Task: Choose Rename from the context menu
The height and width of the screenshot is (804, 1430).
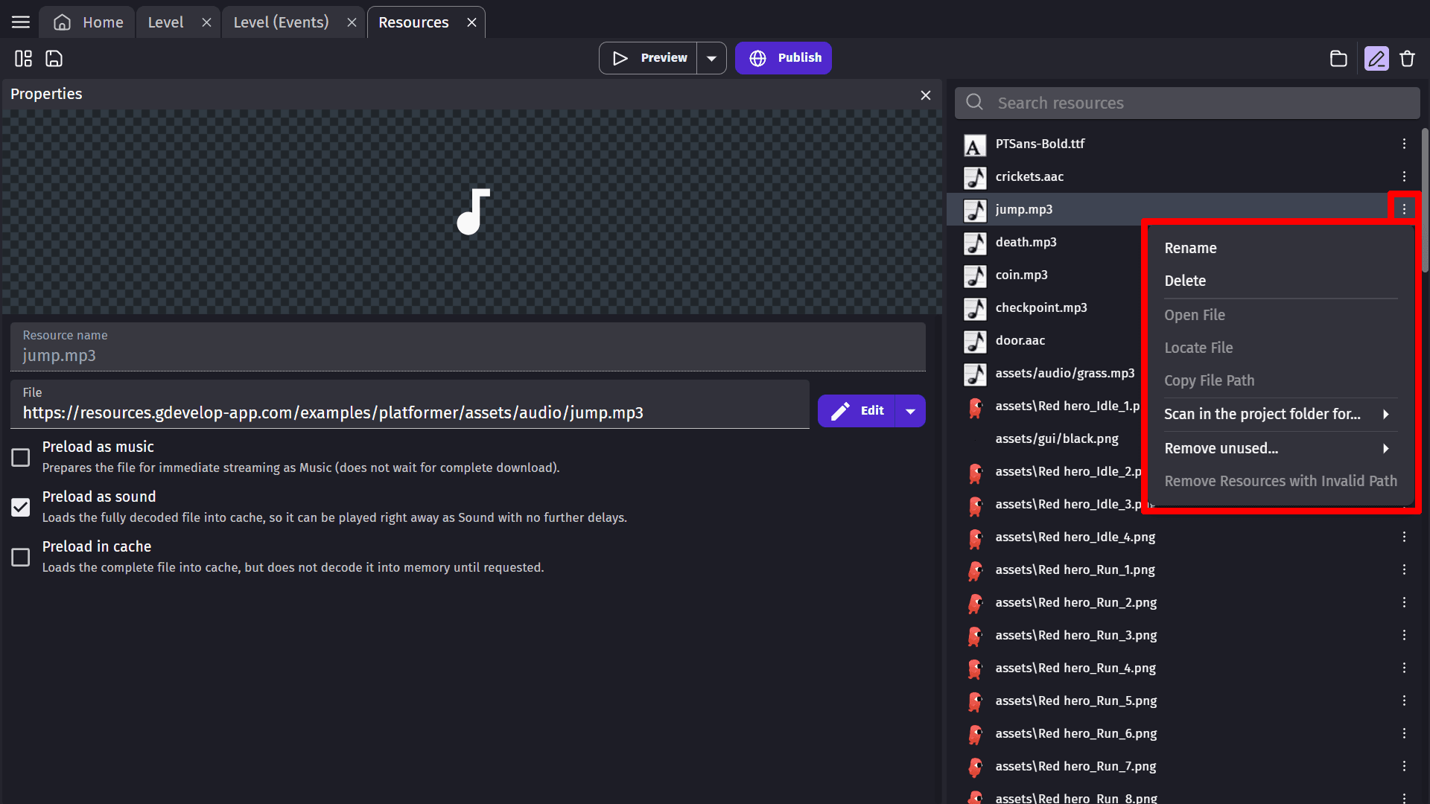Action: [x=1190, y=248]
